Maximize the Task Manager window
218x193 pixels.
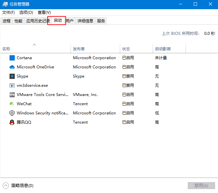[195, 4]
